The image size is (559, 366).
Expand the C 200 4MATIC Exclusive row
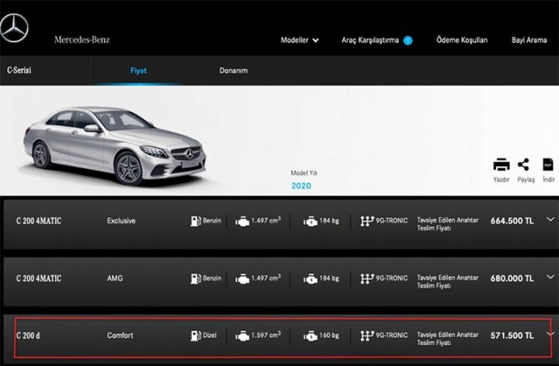coord(550,219)
